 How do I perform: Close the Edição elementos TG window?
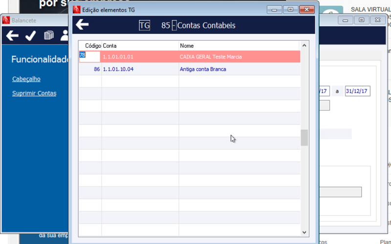pos(306,10)
